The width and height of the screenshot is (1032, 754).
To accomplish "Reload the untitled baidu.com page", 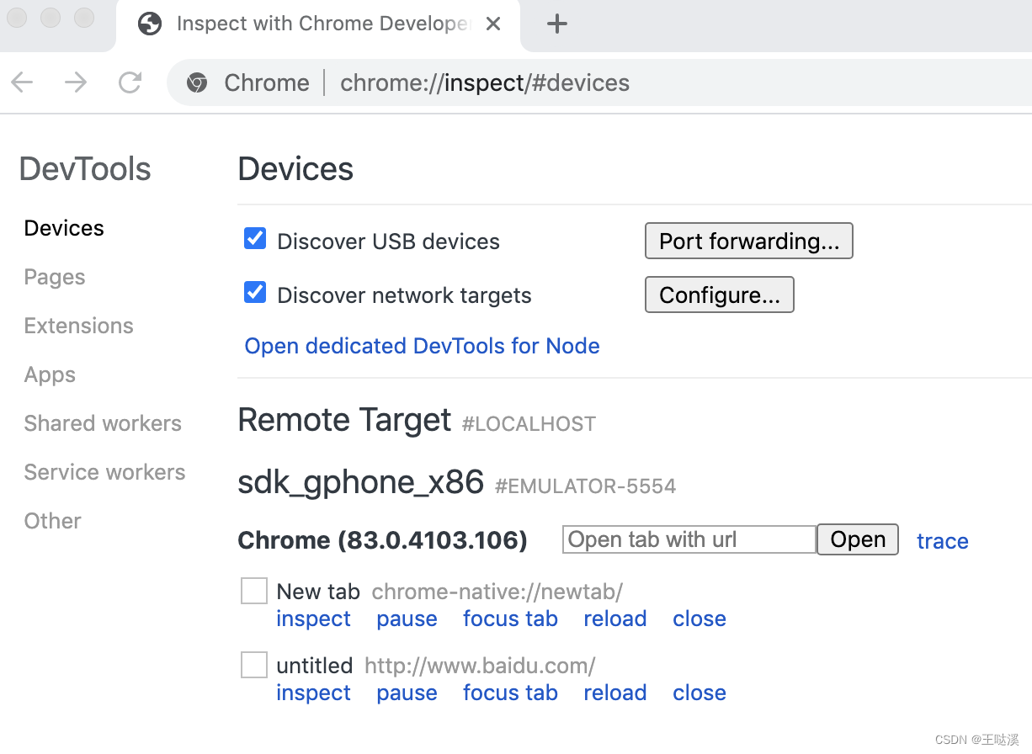I will coord(615,693).
